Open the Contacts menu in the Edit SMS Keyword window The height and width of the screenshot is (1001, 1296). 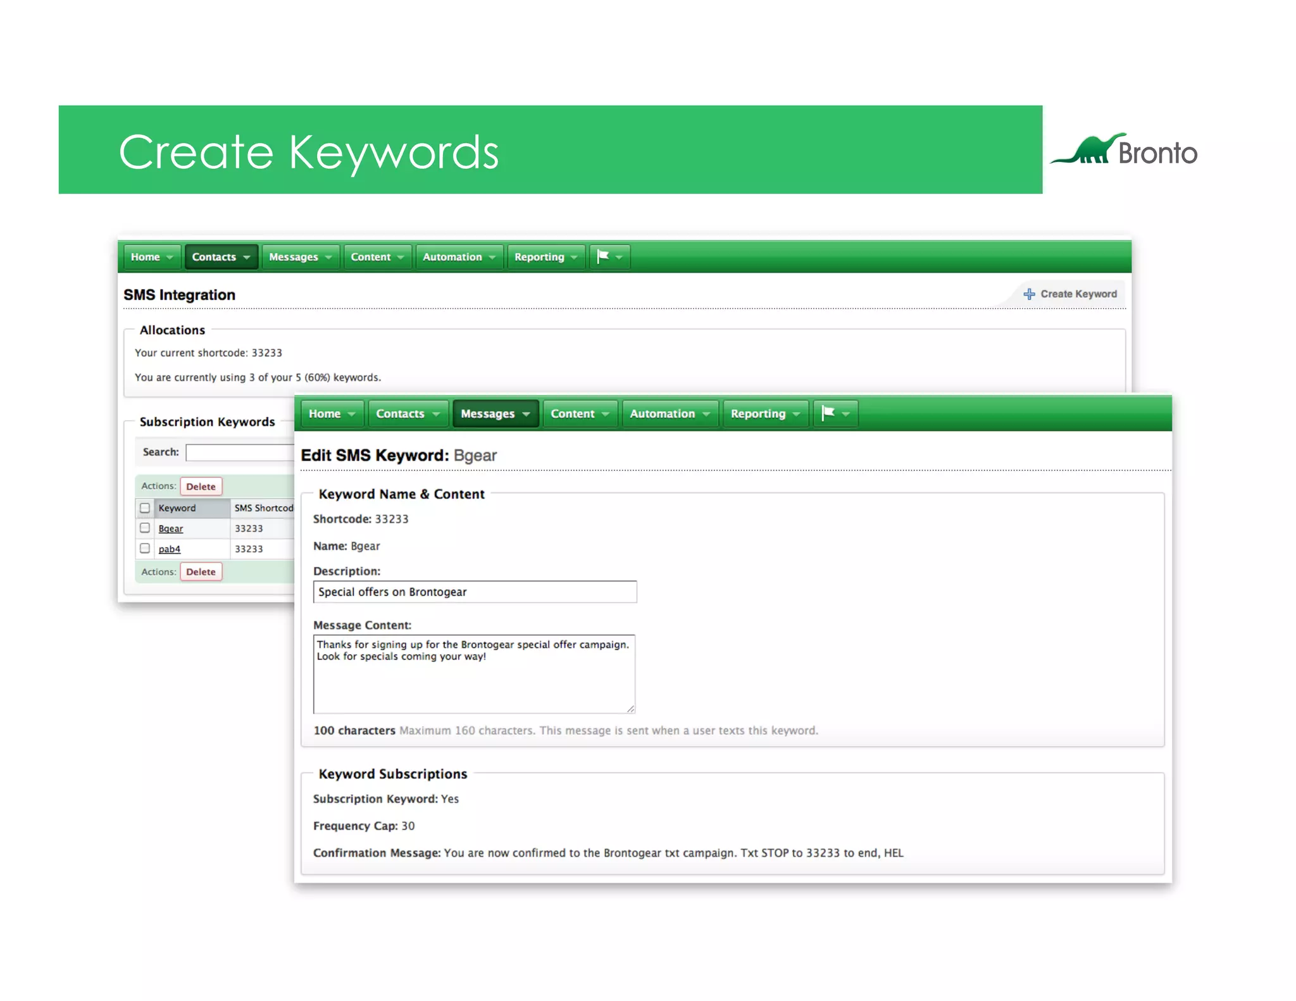[408, 414]
